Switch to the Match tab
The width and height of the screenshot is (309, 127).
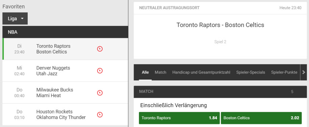[x=161, y=72]
